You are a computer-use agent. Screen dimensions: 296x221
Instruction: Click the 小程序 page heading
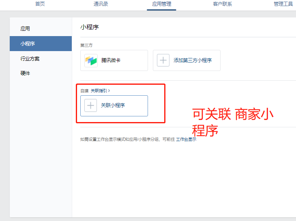click(x=90, y=27)
